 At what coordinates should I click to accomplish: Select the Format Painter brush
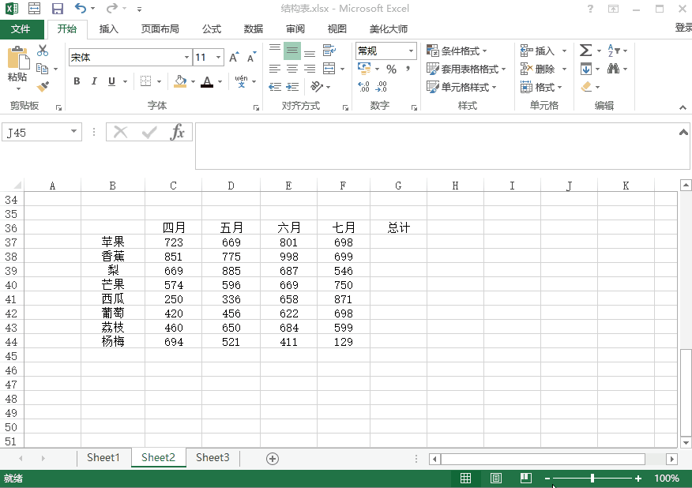pyautogui.click(x=43, y=87)
